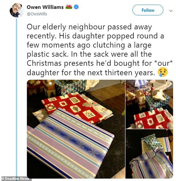Click Owen Williams' profile avatar
This screenshot has height=181, width=183.
click(x=16, y=10)
